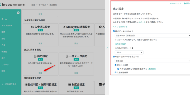Click the サポート link
This screenshot has height=95, width=190.
(142, 22)
